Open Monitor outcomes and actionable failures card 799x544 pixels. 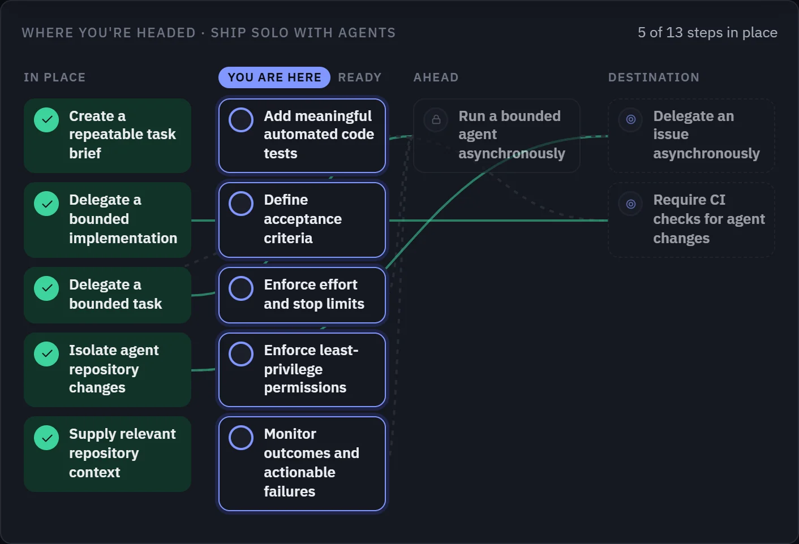(x=302, y=464)
